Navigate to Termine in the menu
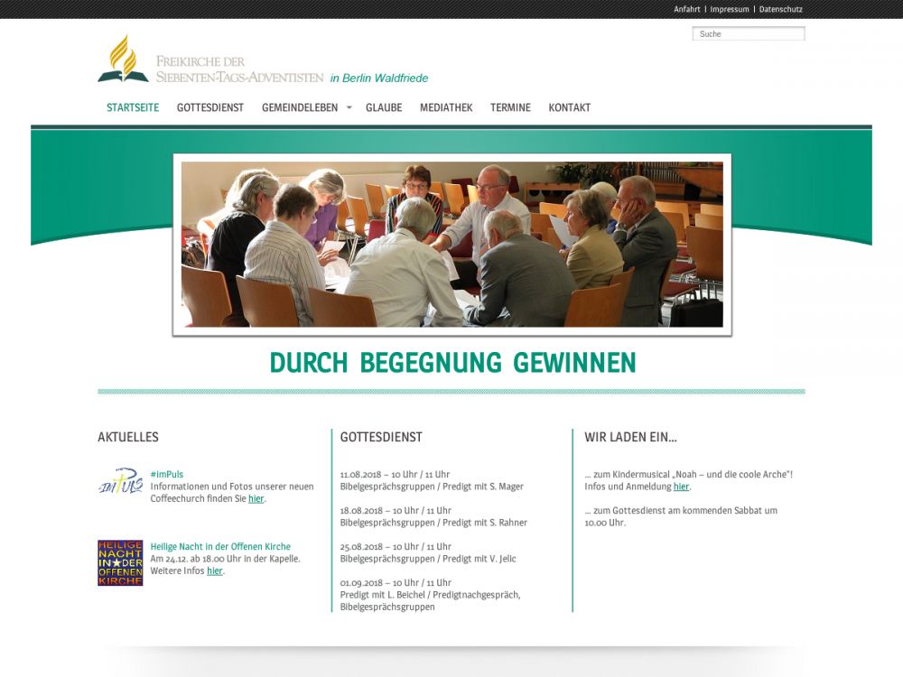 (510, 107)
